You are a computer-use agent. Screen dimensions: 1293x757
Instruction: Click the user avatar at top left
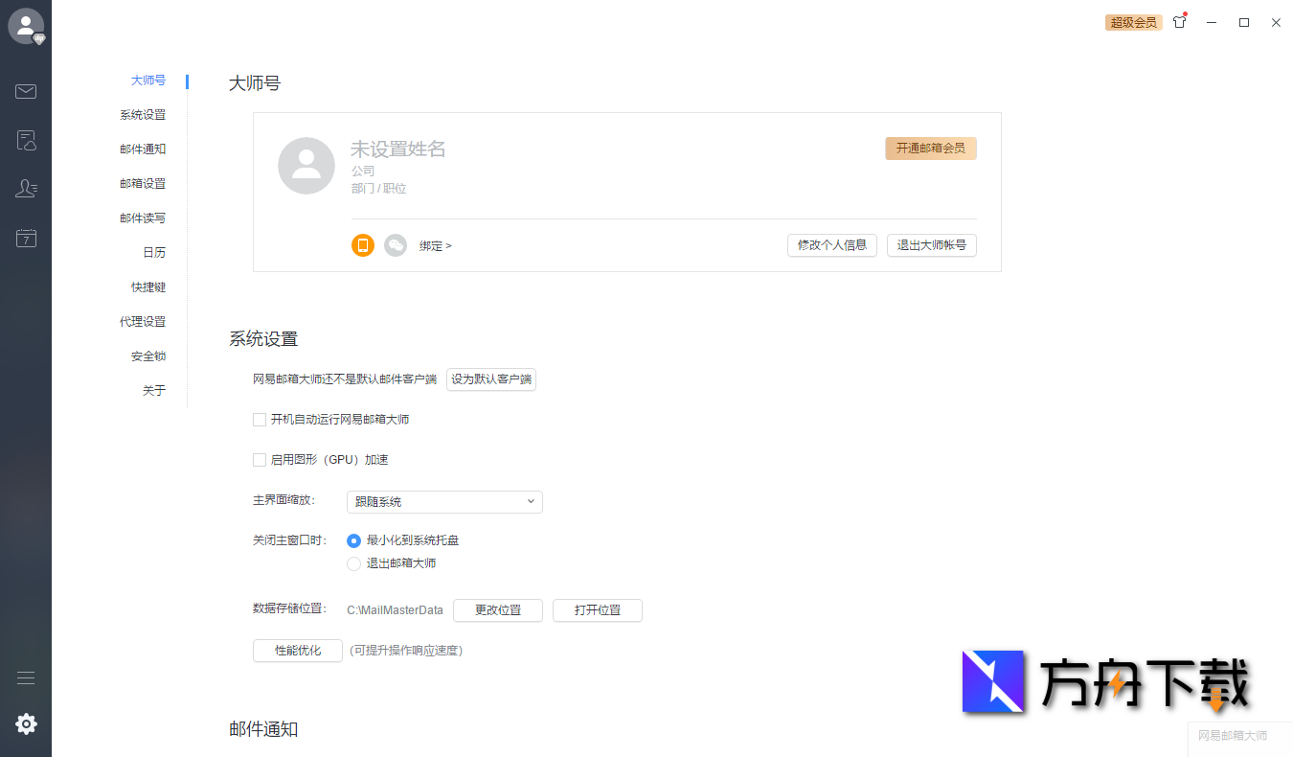26,25
